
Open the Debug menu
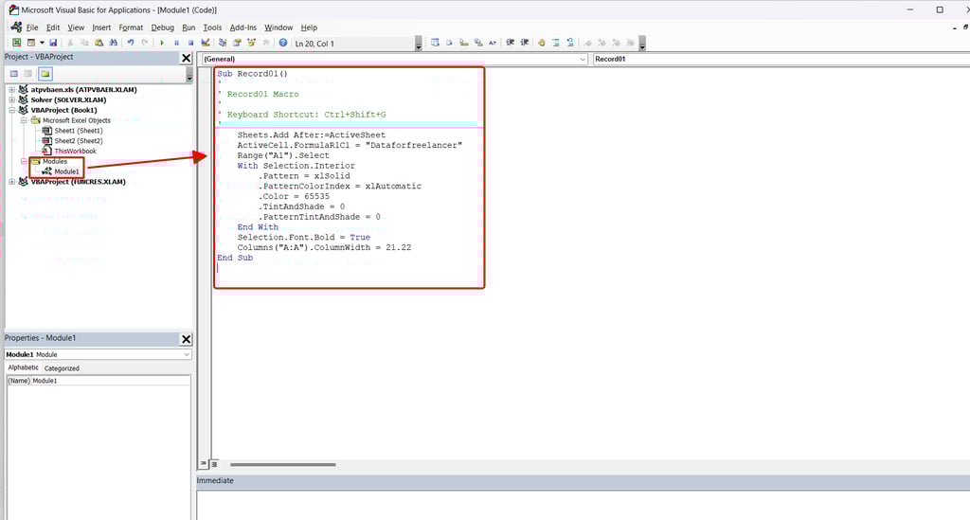tap(163, 27)
